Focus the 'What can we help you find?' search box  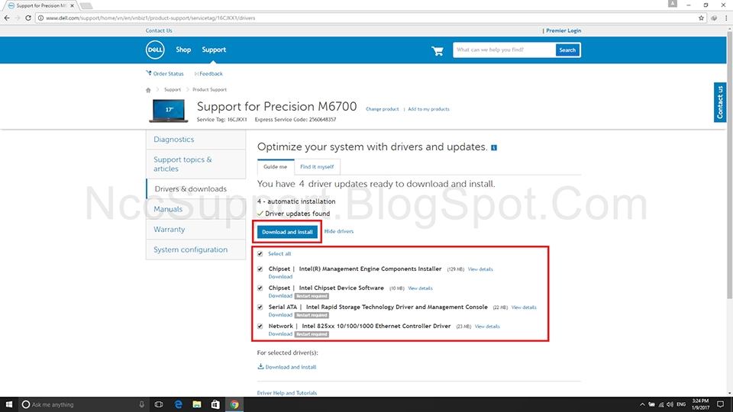(x=504, y=50)
